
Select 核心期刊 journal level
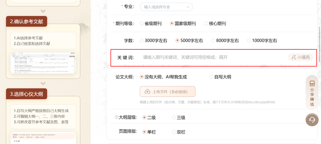point(215,23)
